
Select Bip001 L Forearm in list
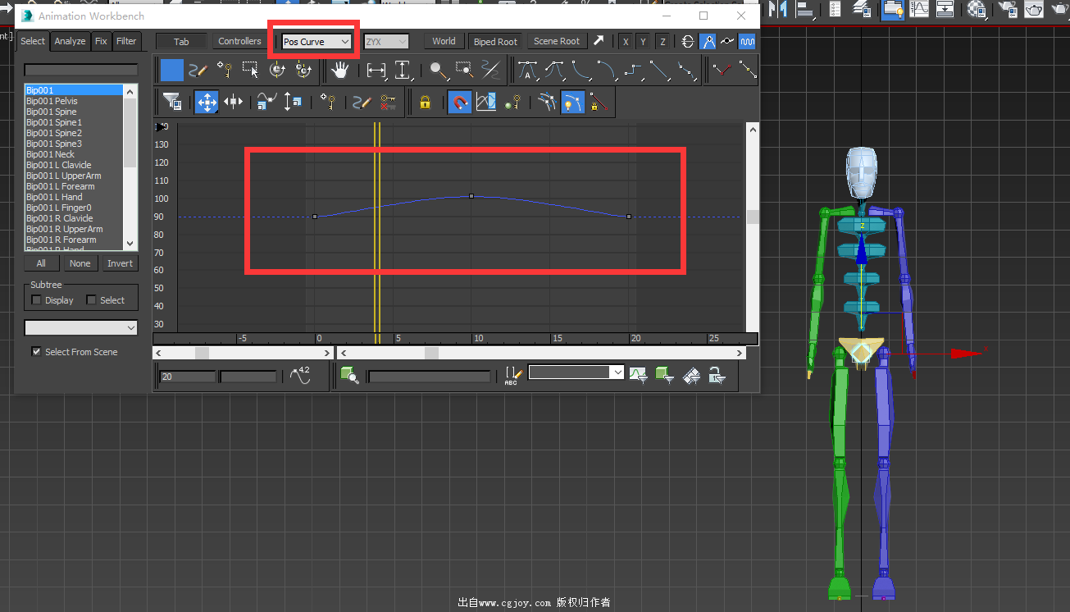[x=74, y=186]
